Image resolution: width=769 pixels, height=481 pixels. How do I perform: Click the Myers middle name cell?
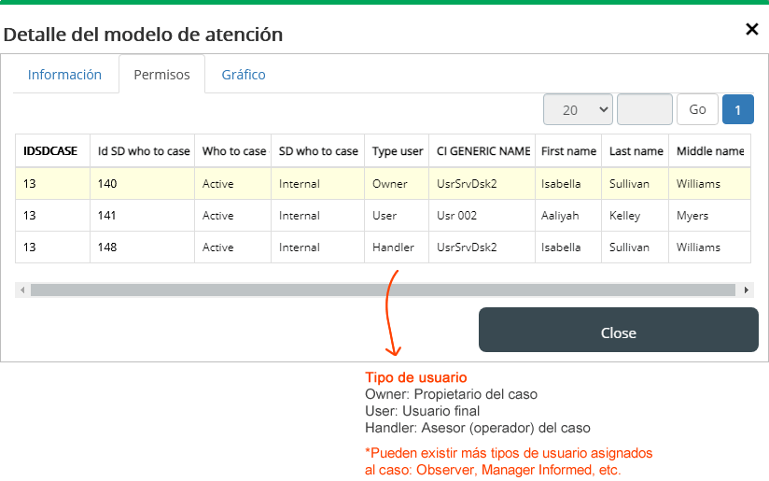tap(709, 216)
